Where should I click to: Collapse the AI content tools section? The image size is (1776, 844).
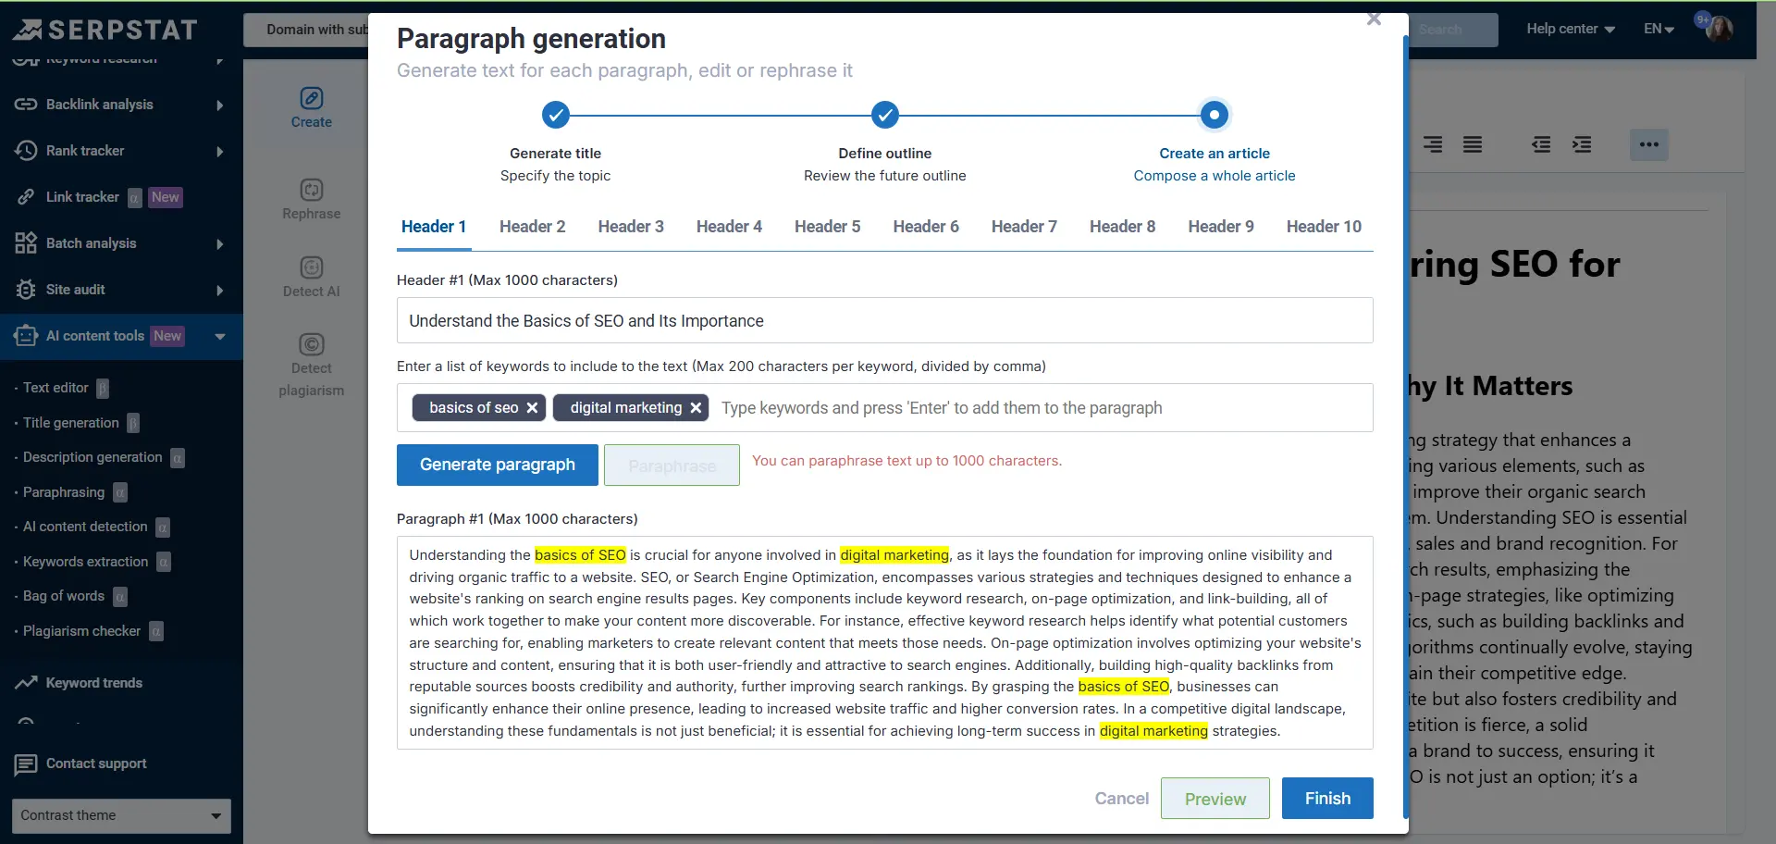[x=219, y=336]
